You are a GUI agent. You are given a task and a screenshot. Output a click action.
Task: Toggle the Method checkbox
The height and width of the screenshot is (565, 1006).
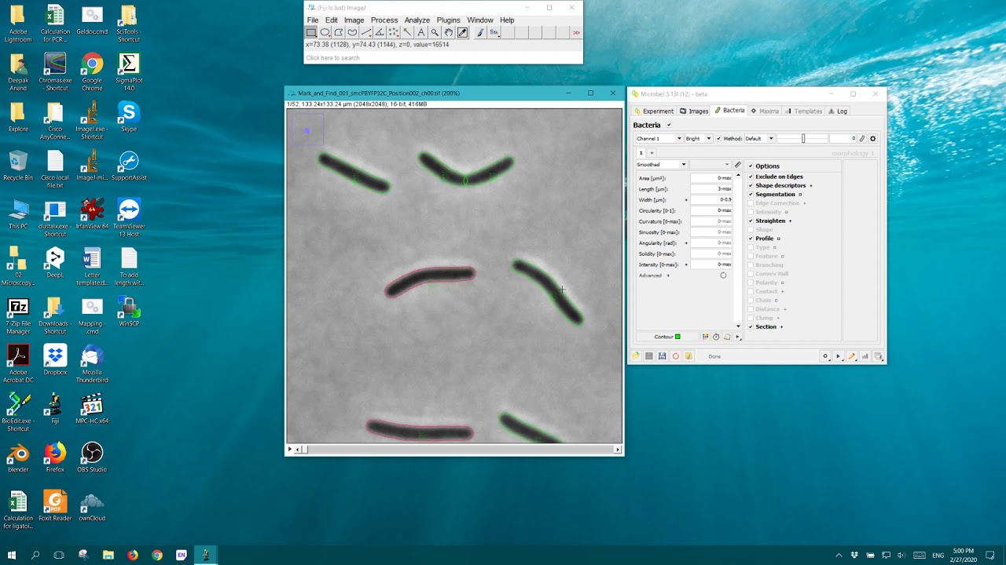click(x=718, y=139)
